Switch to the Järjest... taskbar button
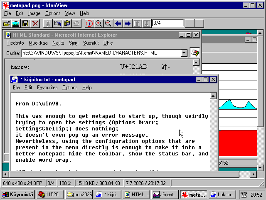 pyautogui.click(x=165, y=195)
